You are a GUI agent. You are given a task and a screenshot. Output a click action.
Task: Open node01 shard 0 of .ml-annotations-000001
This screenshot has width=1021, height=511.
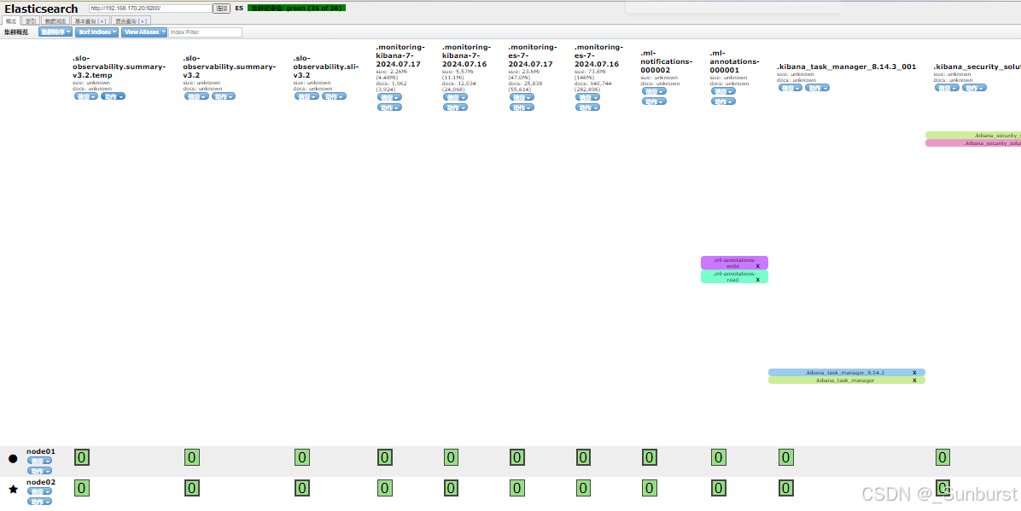point(718,457)
